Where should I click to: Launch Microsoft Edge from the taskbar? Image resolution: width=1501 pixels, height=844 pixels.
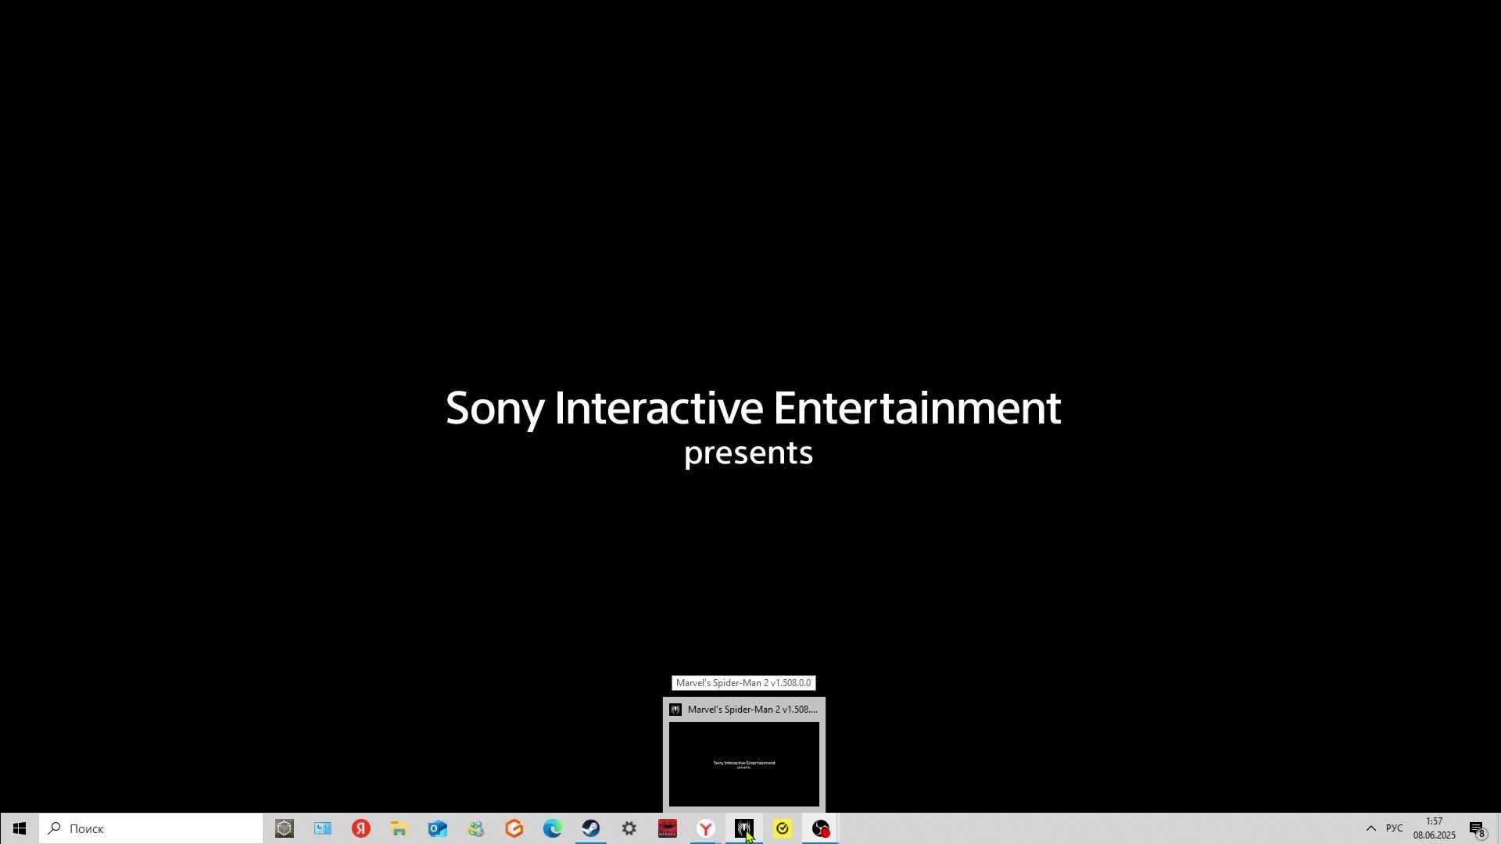(x=553, y=828)
